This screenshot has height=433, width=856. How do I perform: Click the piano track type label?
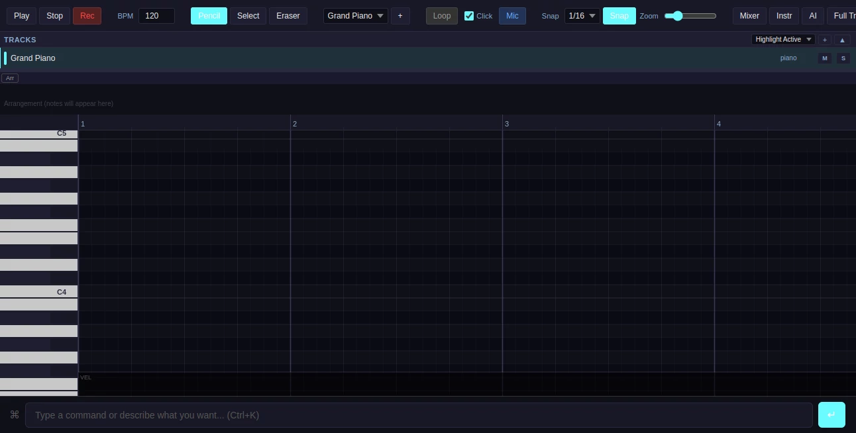pos(788,58)
